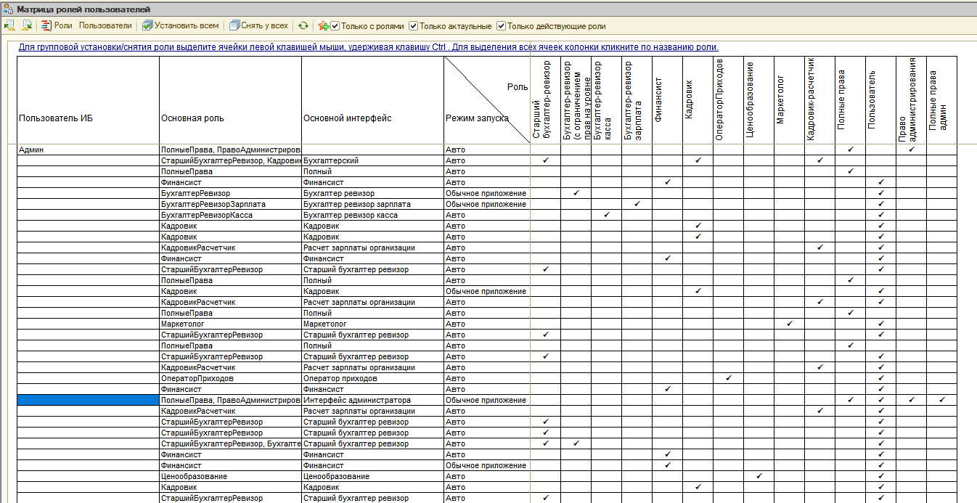Viewport: 977px width, 503px height.
Task: Click the Бухгалтер ревизор зарплата interface cell
Action: click(x=372, y=204)
